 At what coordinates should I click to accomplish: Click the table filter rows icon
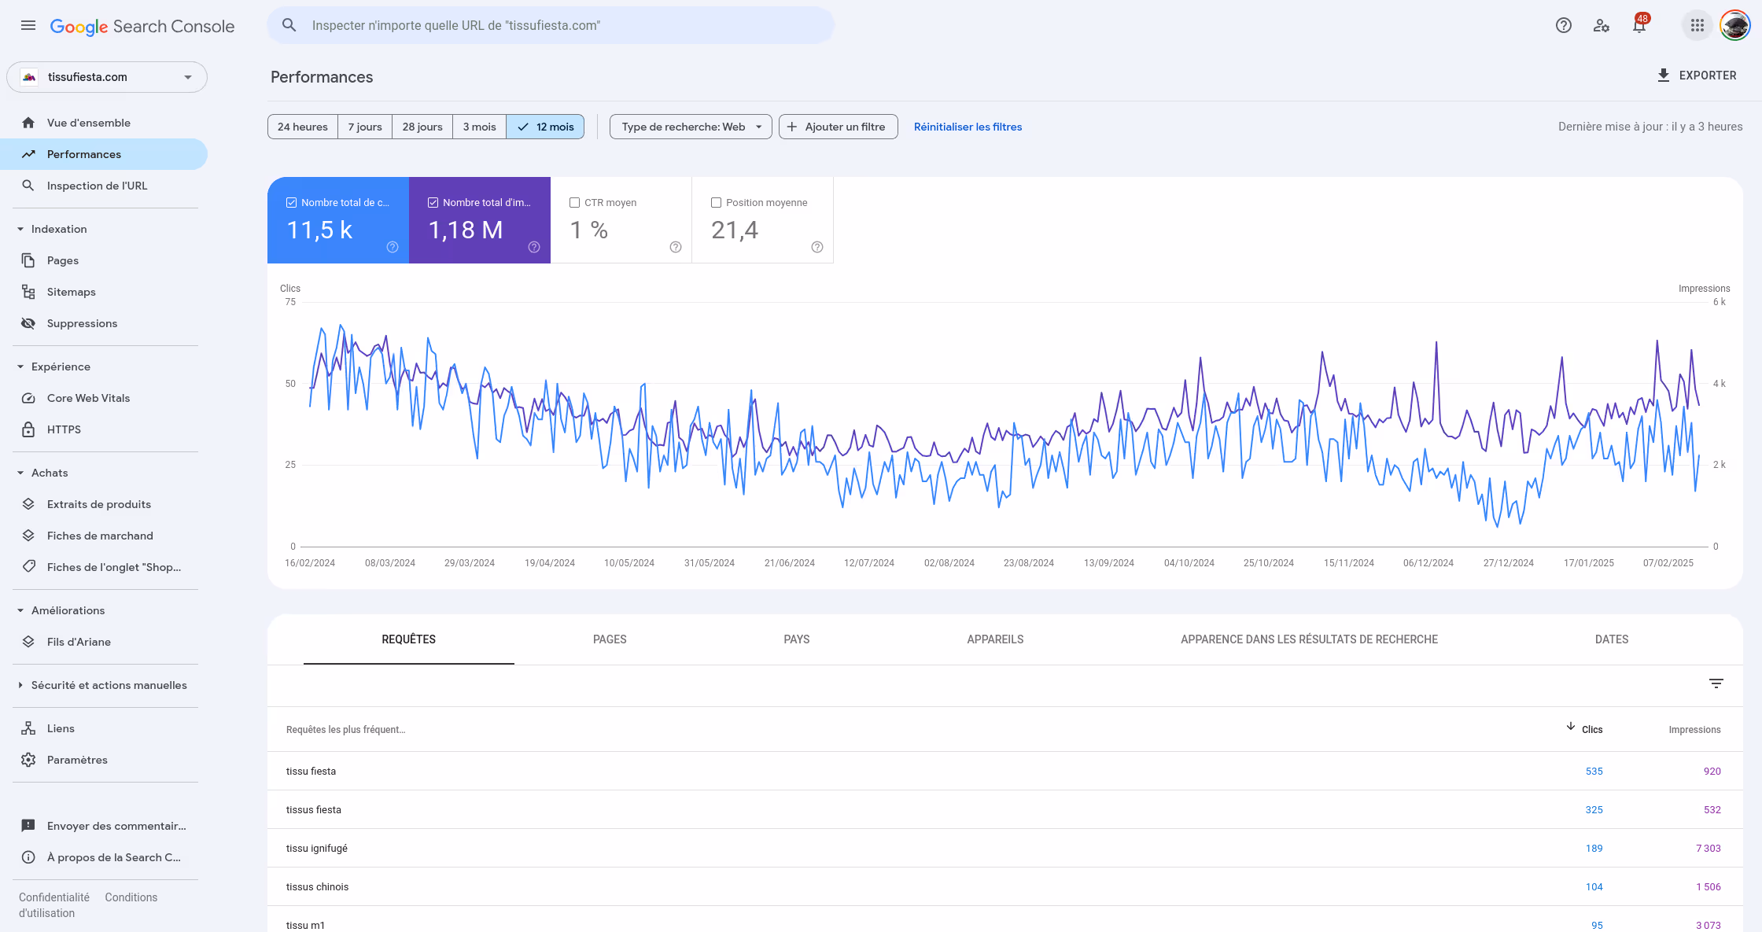1716,683
